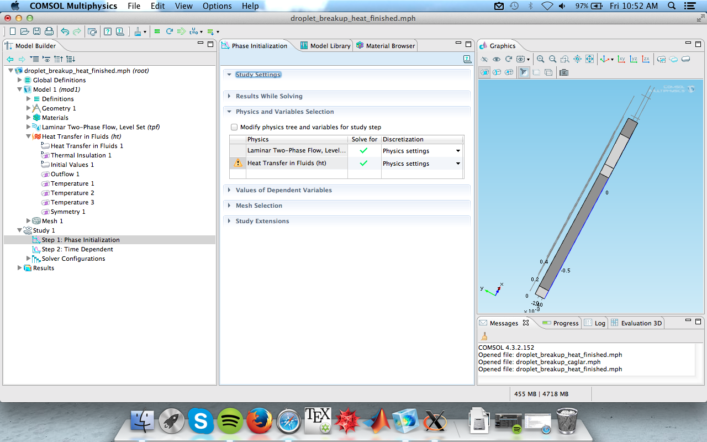Take a snapshot with camera icon
The height and width of the screenshot is (442, 707).
pos(563,72)
